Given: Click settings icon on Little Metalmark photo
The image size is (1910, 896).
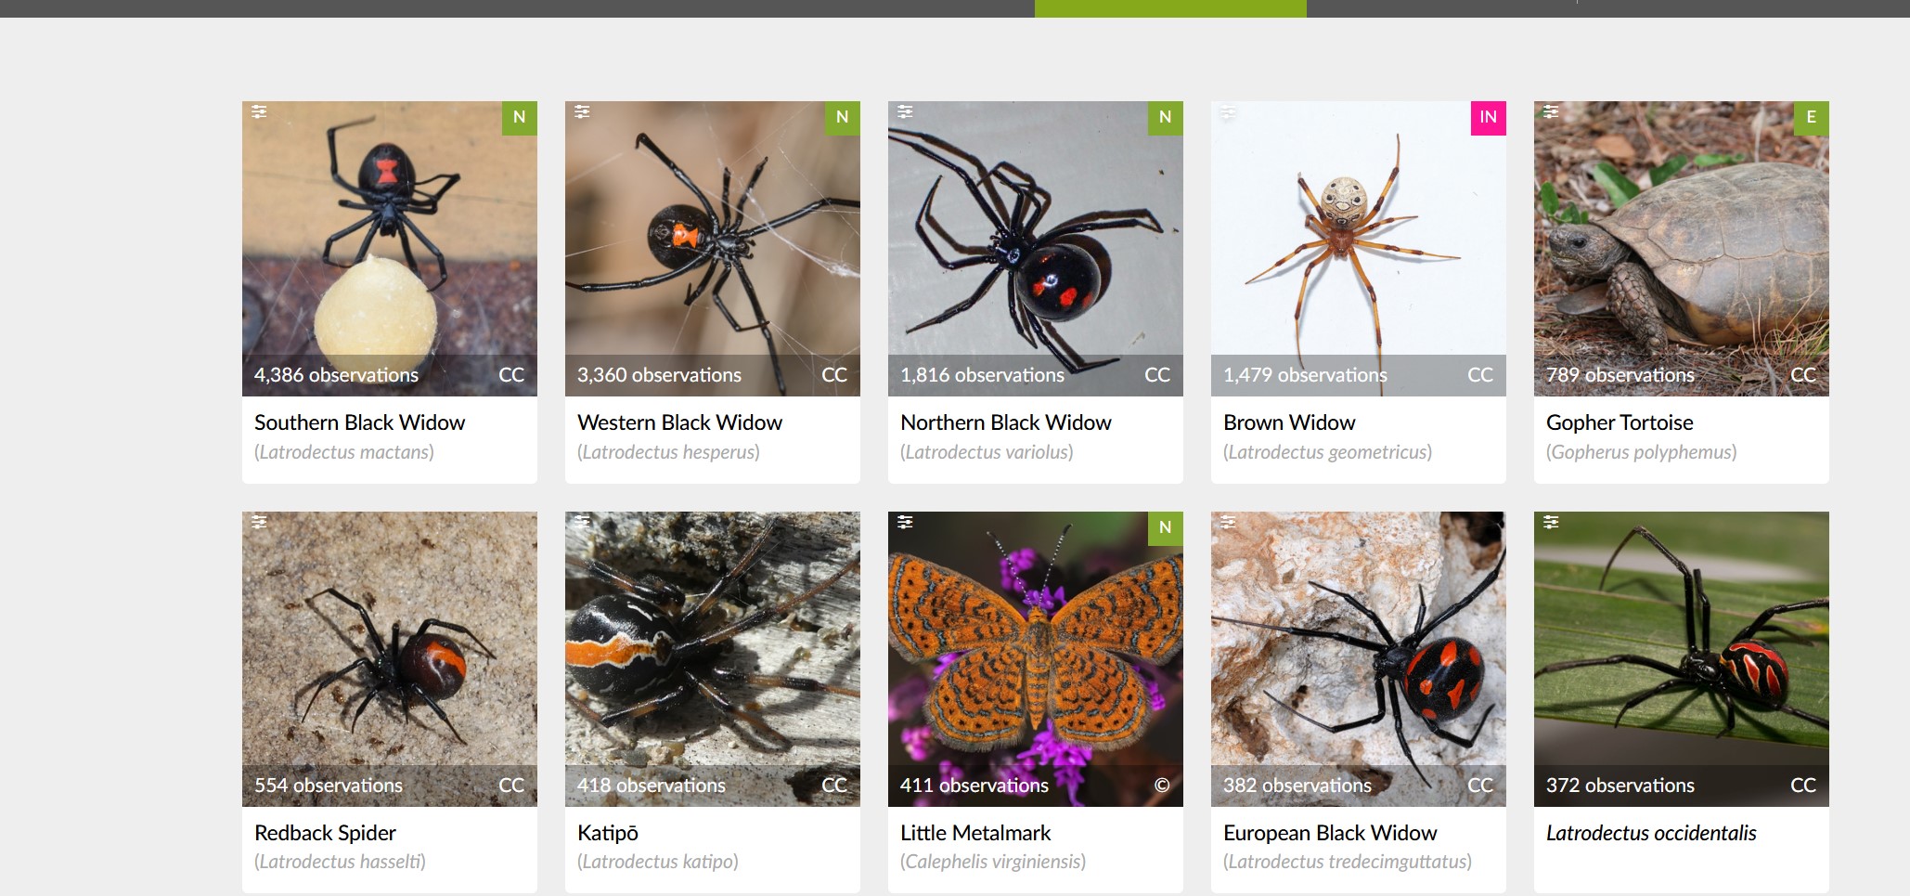Looking at the screenshot, I should (905, 522).
